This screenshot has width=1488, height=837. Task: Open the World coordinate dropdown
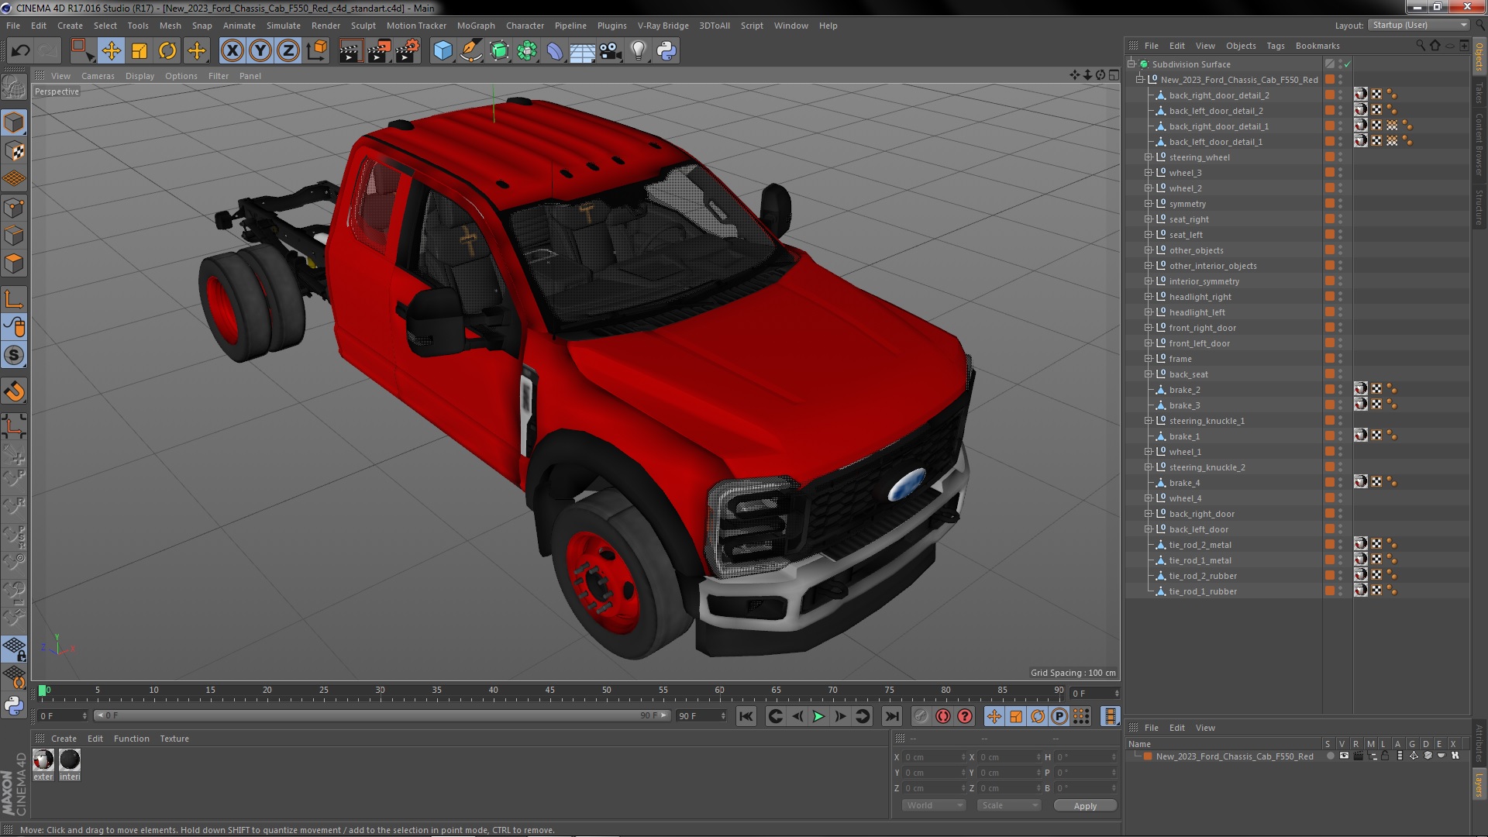point(934,805)
